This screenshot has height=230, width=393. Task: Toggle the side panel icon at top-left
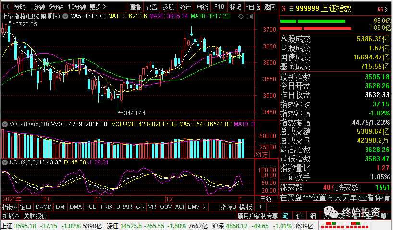[6, 7]
